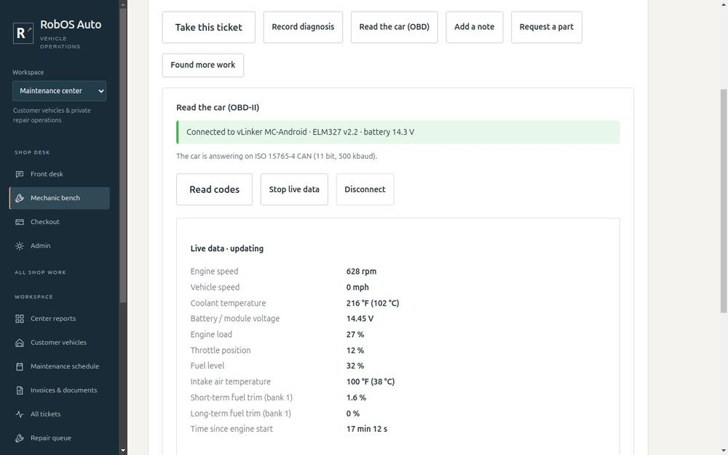Image resolution: width=728 pixels, height=455 pixels.
Task: Click the 628 rpm engine speed value
Action: (x=361, y=272)
